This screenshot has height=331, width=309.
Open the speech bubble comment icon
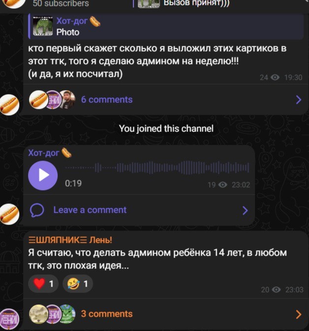click(x=37, y=210)
